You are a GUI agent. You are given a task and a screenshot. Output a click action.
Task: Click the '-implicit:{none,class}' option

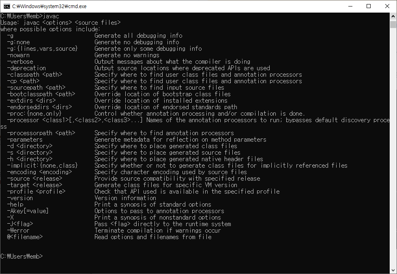(x=42, y=166)
